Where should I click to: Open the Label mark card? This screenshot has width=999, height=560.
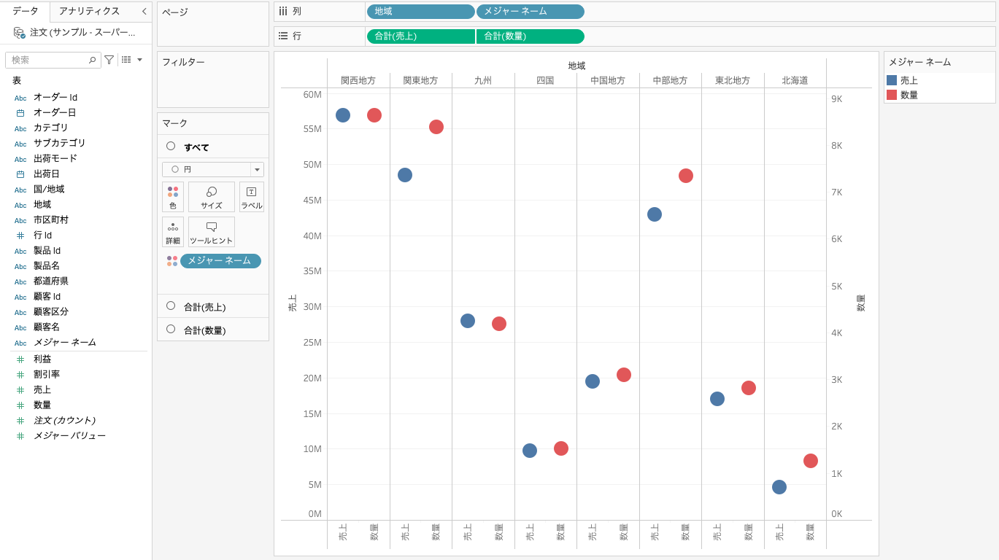pos(251,197)
